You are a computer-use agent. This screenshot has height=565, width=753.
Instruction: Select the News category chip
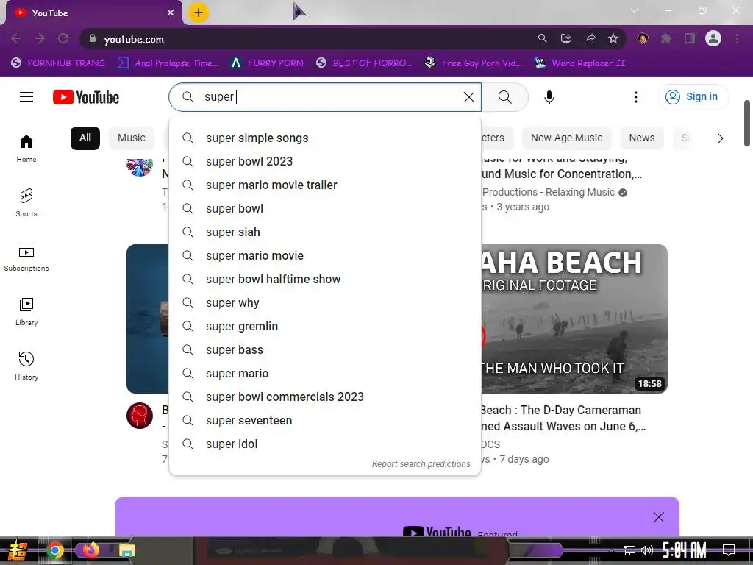pyautogui.click(x=641, y=138)
